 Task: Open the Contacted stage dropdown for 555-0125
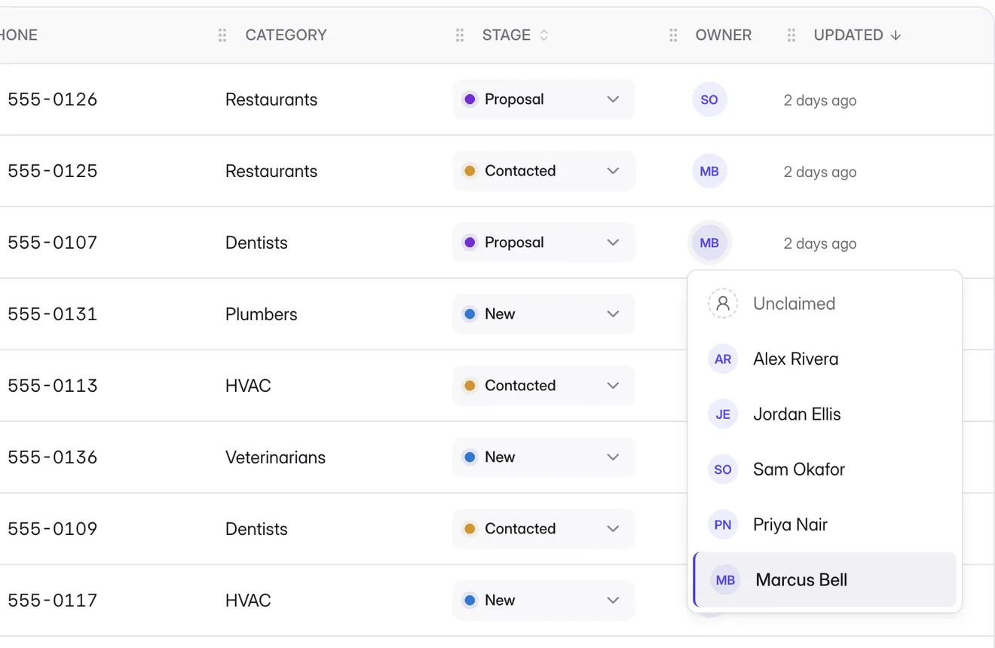[543, 171]
